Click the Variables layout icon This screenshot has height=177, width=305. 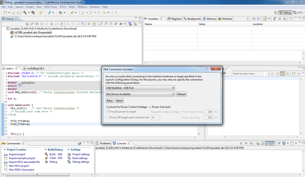click(x=265, y=19)
